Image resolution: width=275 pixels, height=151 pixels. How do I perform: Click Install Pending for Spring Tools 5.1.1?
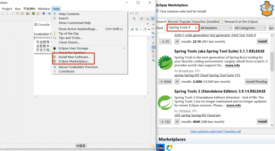(256, 82)
